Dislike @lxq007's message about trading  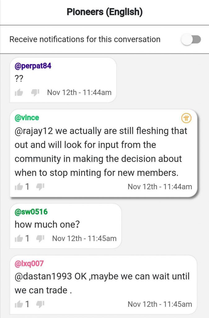[40, 304]
